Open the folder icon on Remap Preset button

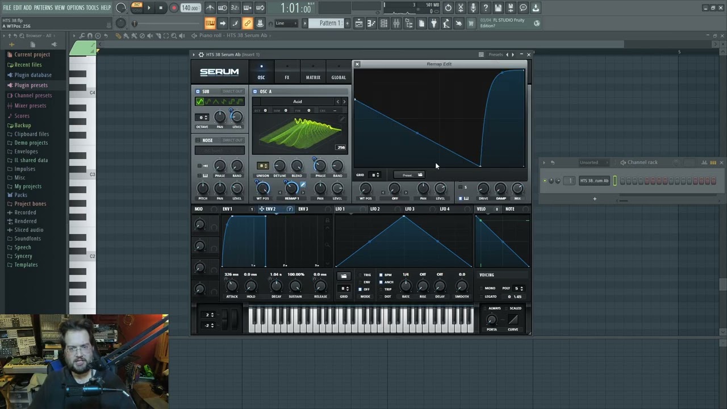coord(420,175)
